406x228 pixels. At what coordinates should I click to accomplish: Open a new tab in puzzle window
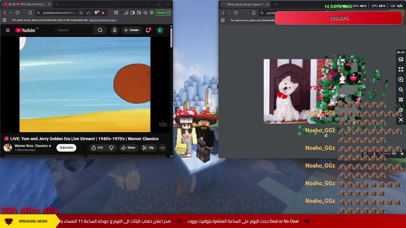click(x=275, y=4)
